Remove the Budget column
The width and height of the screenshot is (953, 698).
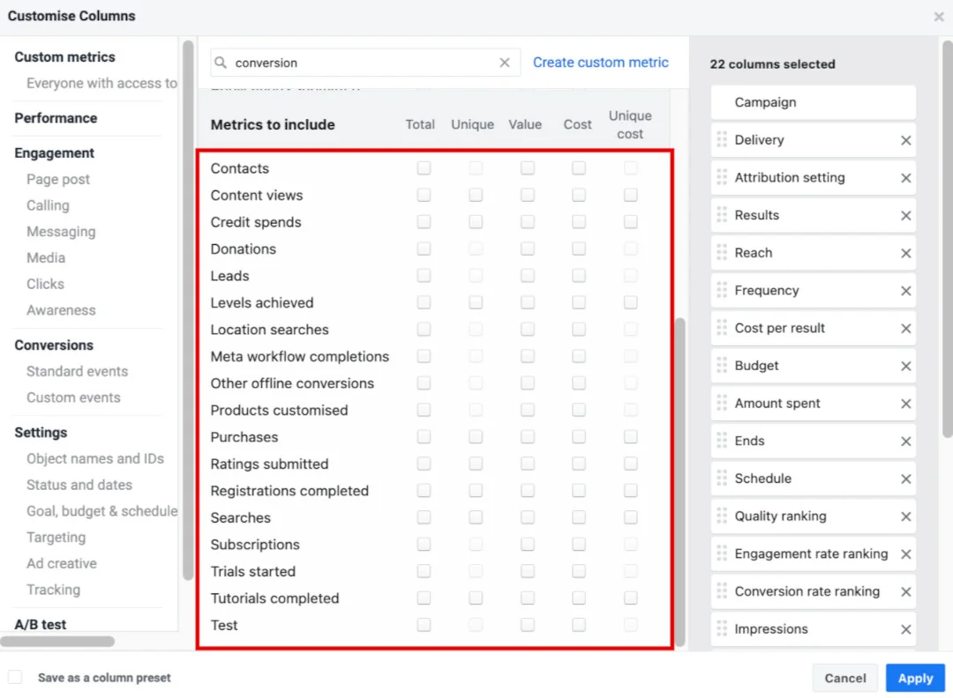coord(905,366)
